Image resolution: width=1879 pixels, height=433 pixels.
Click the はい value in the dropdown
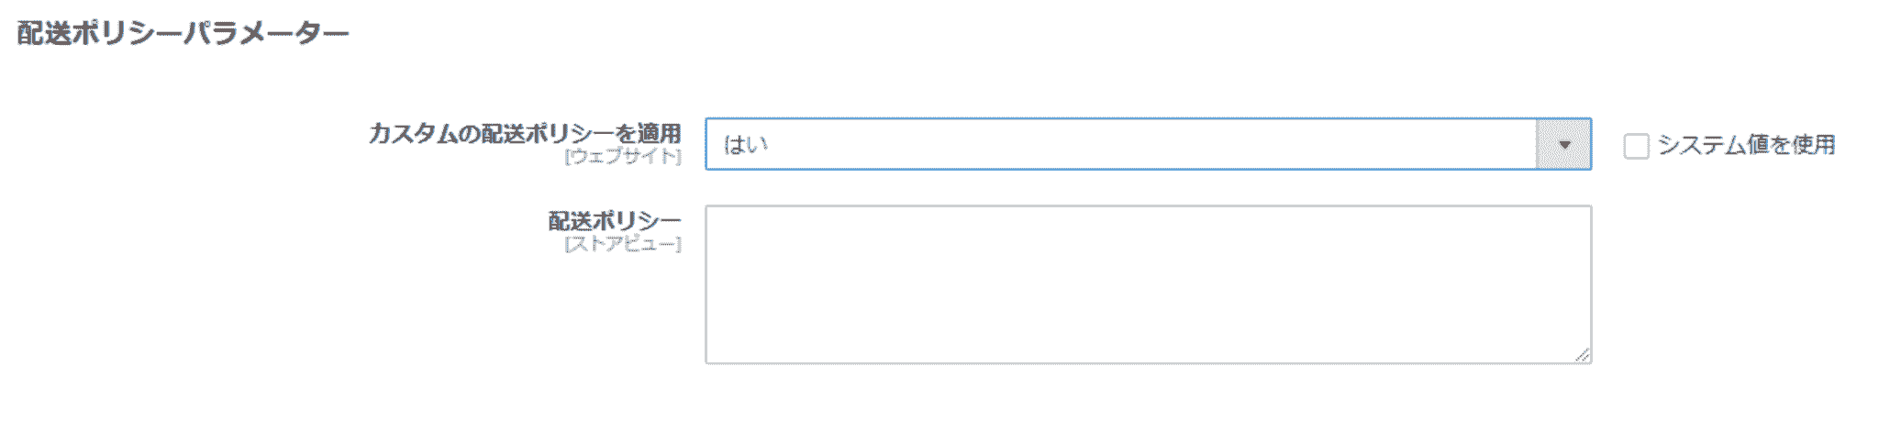746,145
